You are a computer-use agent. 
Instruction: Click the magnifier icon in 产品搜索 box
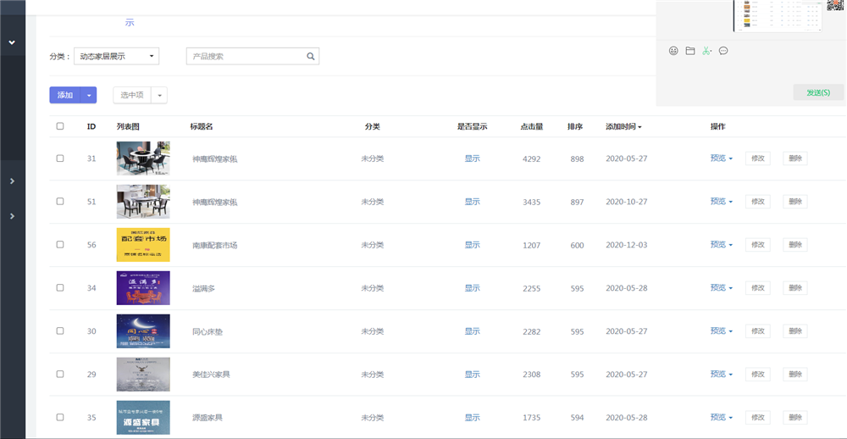click(311, 57)
